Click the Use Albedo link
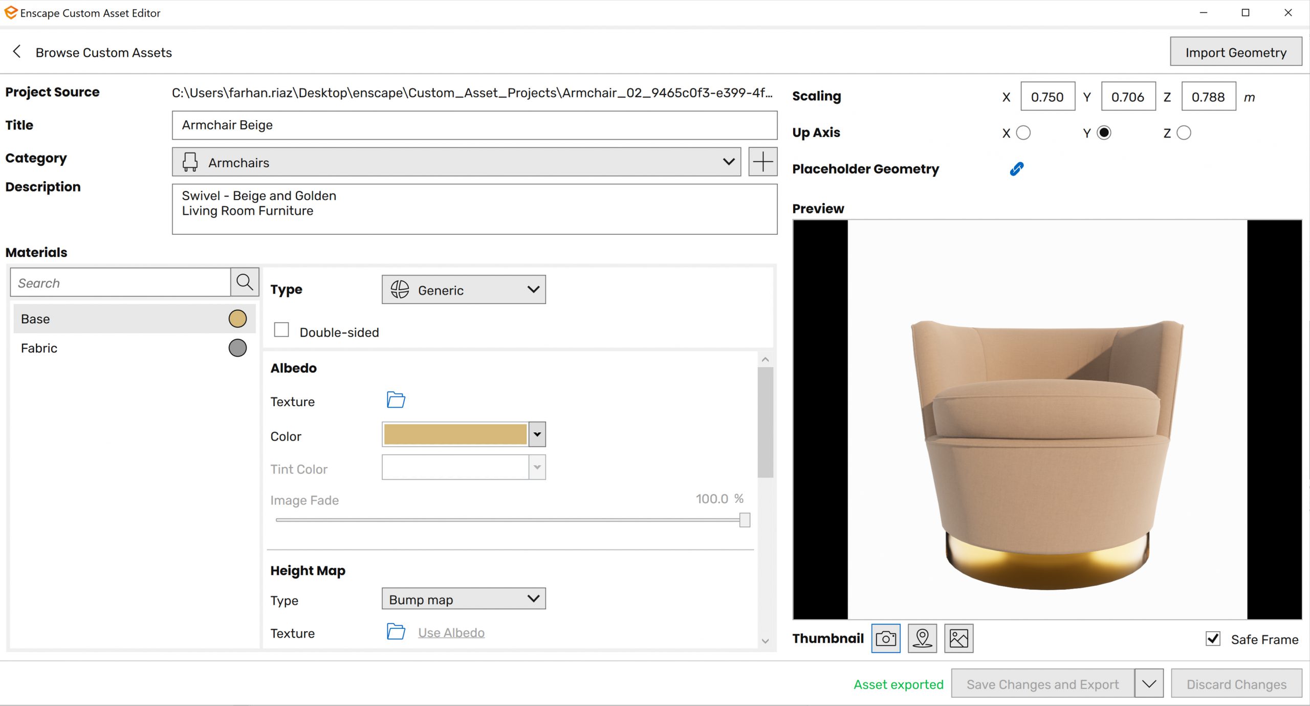Image resolution: width=1310 pixels, height=706 pixels. click(451, 633)
